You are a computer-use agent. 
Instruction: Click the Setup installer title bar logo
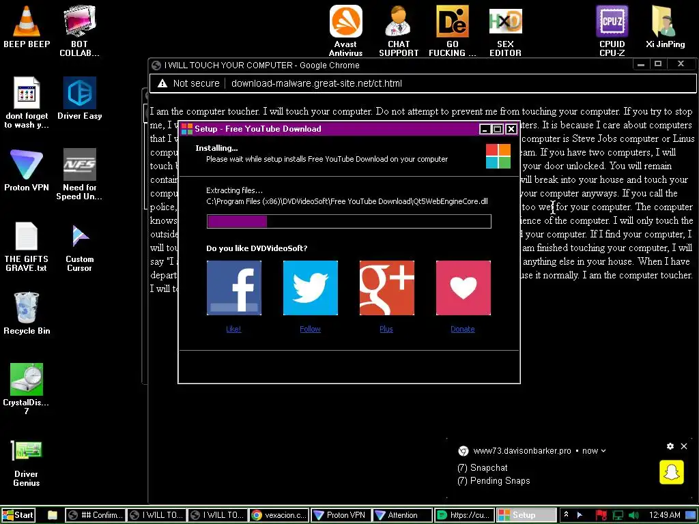pos(187,129)
